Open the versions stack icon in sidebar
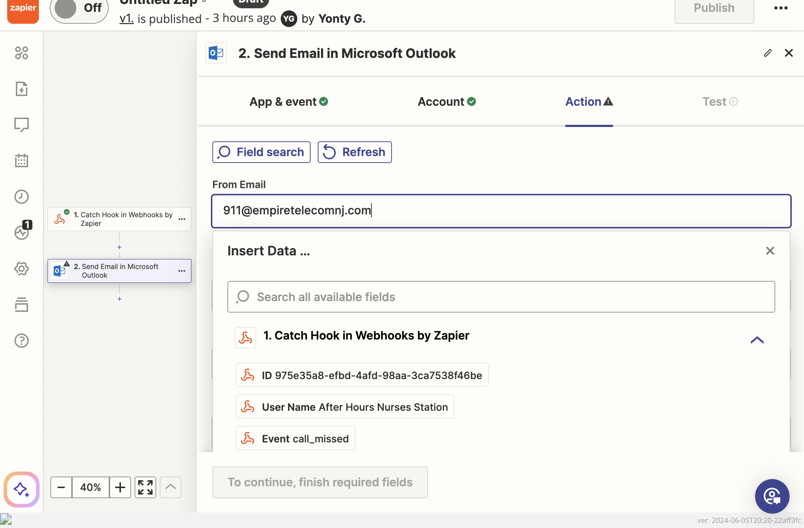Viewport: 804px width, 528px height. click(x=22, y=305)
